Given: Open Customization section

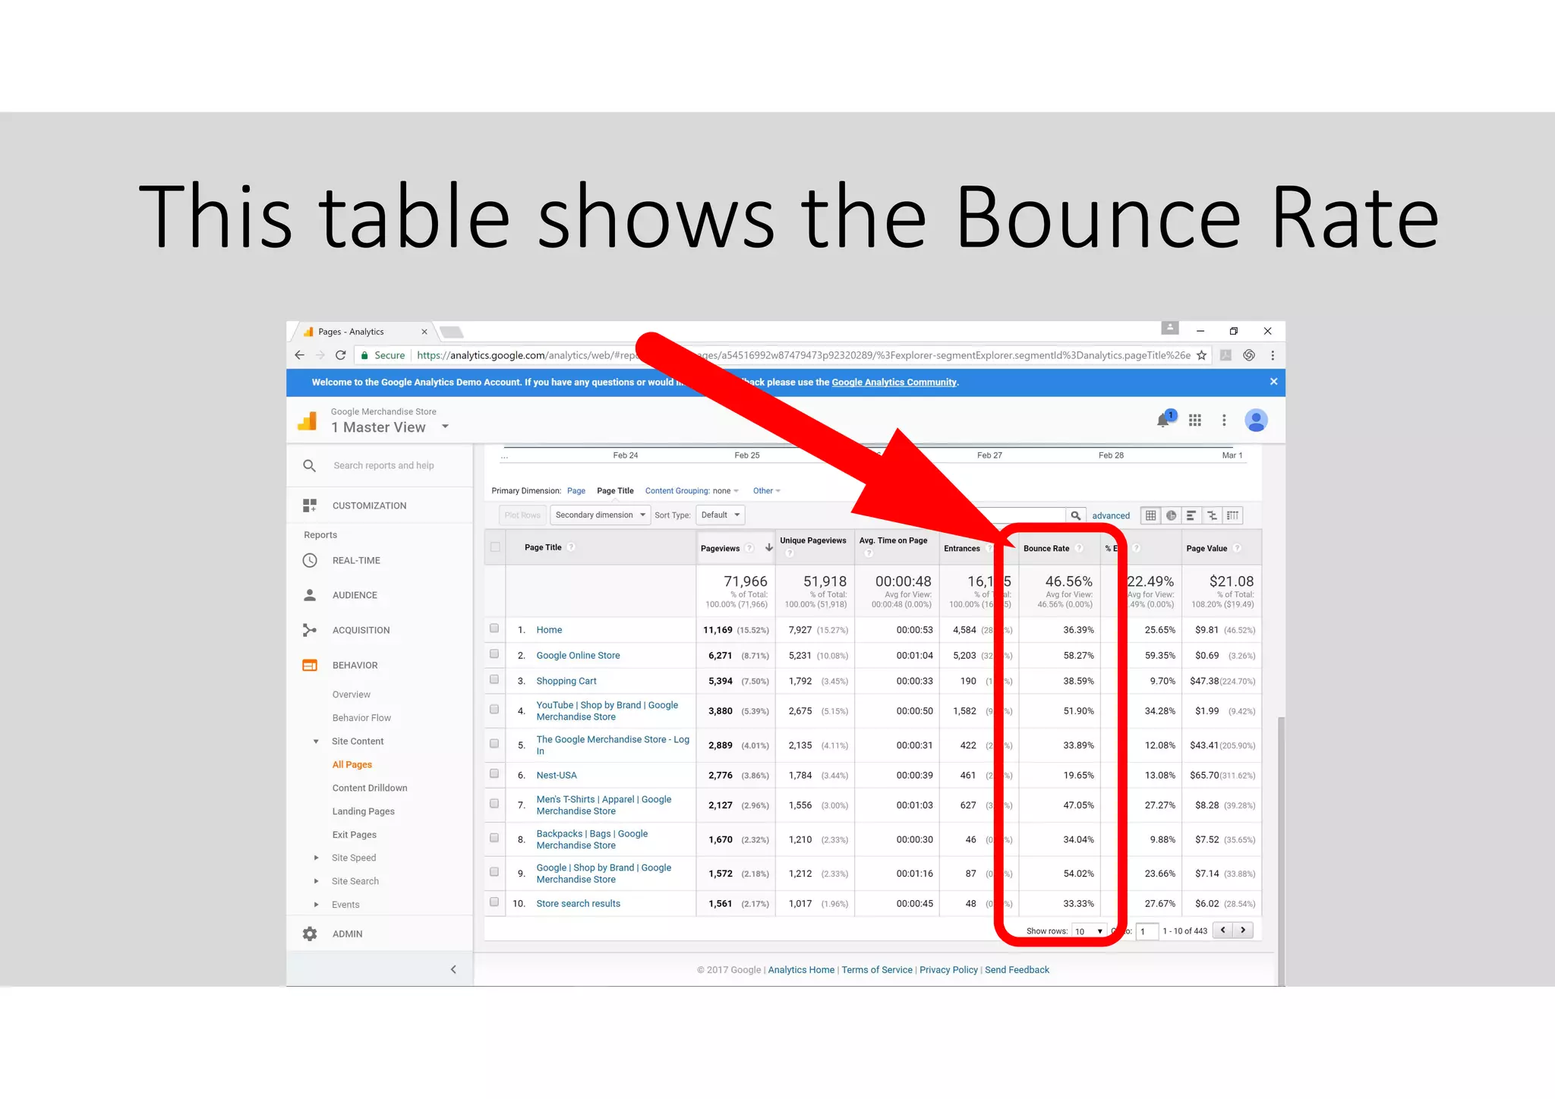Looking at the screenshot, I should tap(369, 505).
